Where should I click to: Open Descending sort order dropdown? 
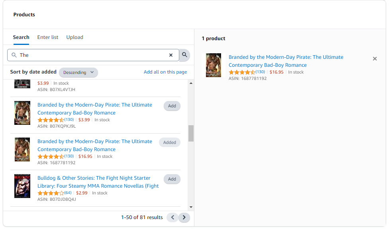[78, 72]
